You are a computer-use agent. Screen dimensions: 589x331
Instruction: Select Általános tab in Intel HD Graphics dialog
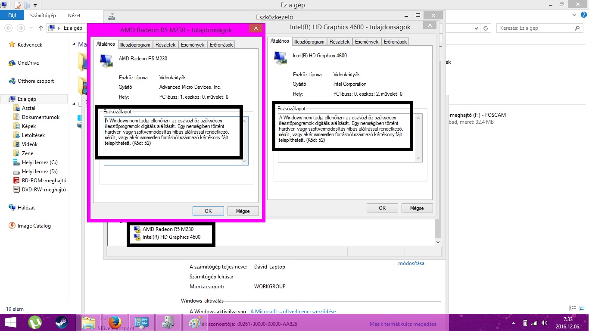point(279,41)
